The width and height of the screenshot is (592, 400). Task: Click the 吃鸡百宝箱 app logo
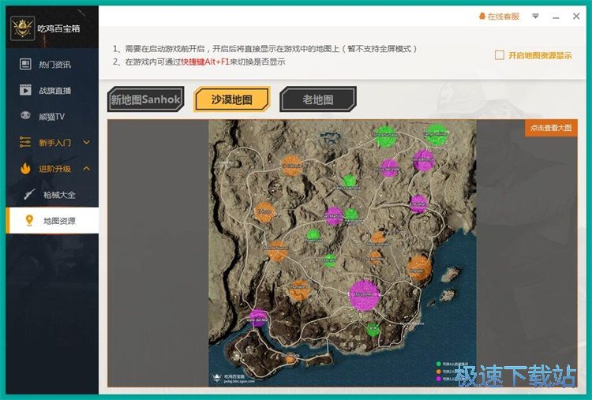[23, 28]
